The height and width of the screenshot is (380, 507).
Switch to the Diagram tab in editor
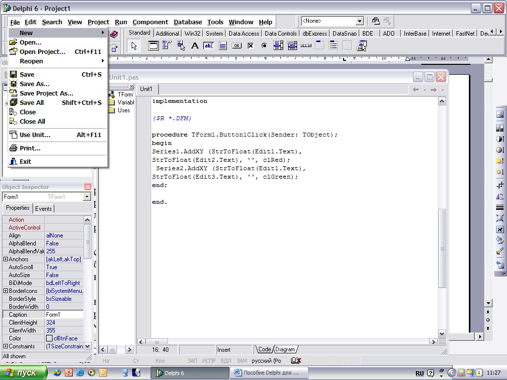pyautogui.click(x=285, y=349)
